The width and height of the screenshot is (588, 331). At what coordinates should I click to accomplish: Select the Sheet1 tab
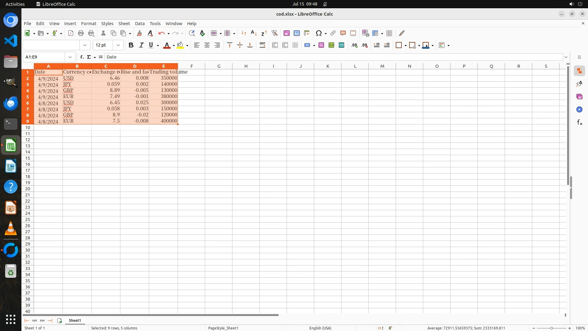click(x=75, y=320)
